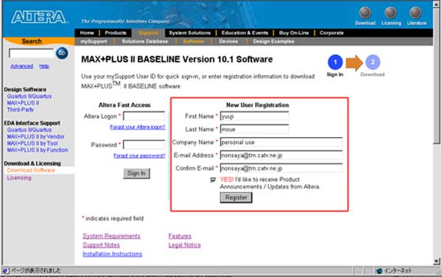This screenshot has width=442, height=277.
Task: Open Quartus II/Quartus under EDA Interface Support
Action: [29, 130]
